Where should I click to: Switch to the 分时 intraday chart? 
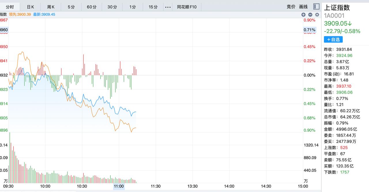pos(10,6)
